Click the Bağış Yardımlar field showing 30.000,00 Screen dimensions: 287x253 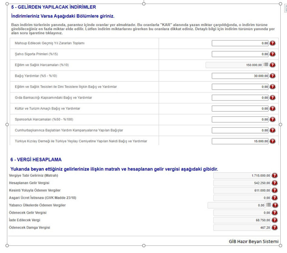click(240, 76)
